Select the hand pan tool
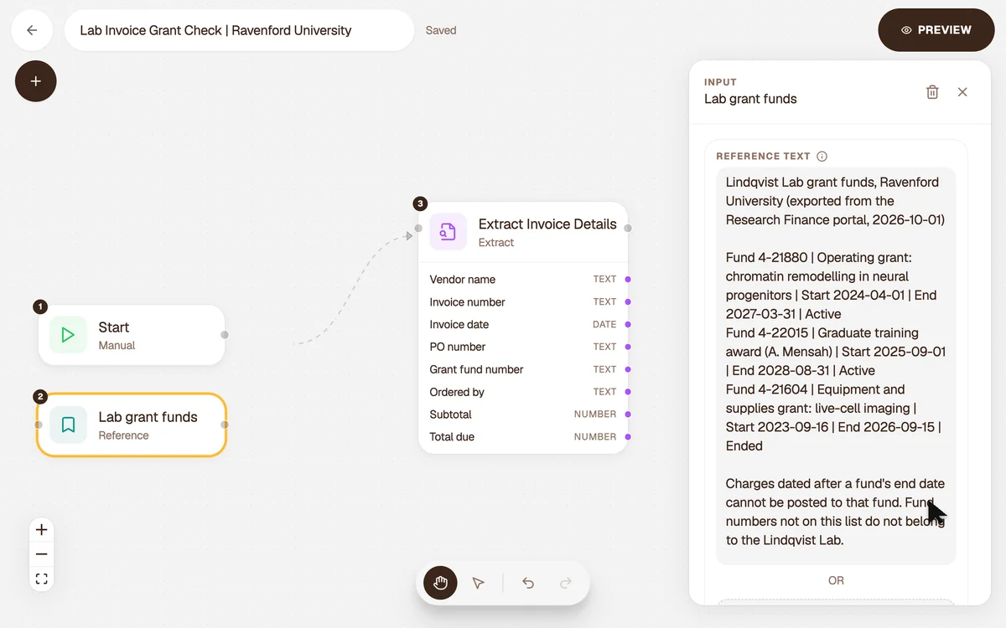1006x628 pixels. pyautogui.click(x=440, y=583)
